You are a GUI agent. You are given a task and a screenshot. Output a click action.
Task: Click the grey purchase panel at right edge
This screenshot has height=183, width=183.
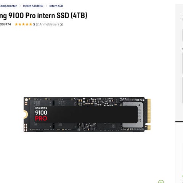pyautogui.click(x=179, y=62)
